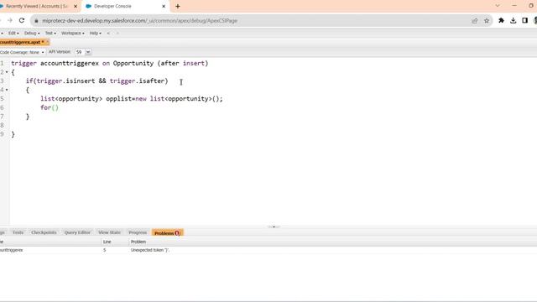Sort by the Problem column header
537x302 pixels.
[332, 242]
